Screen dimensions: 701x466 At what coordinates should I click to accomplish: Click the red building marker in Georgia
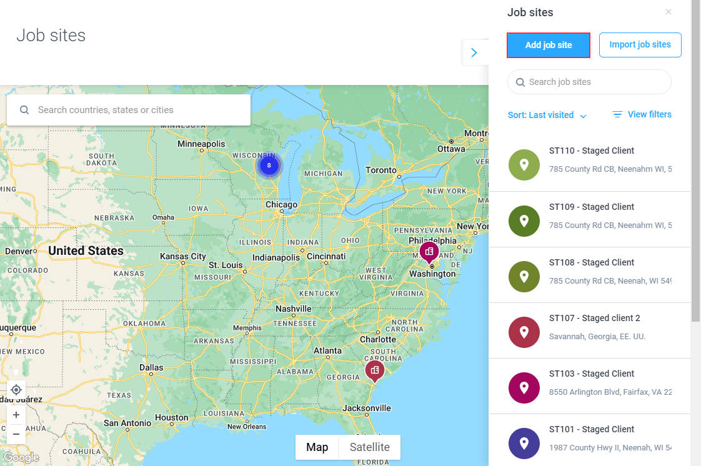375,370
